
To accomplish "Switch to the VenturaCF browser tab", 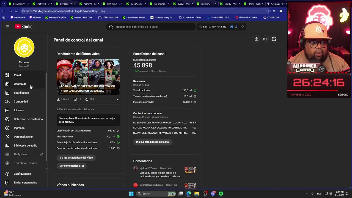I will (206, 4).
